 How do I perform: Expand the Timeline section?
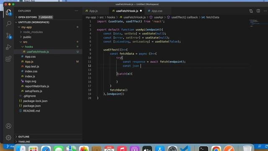point(24,142)
